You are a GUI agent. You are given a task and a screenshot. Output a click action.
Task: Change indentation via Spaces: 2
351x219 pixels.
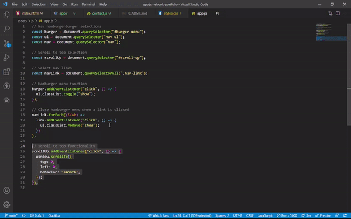pyautogui.click(x=222, y=215)
